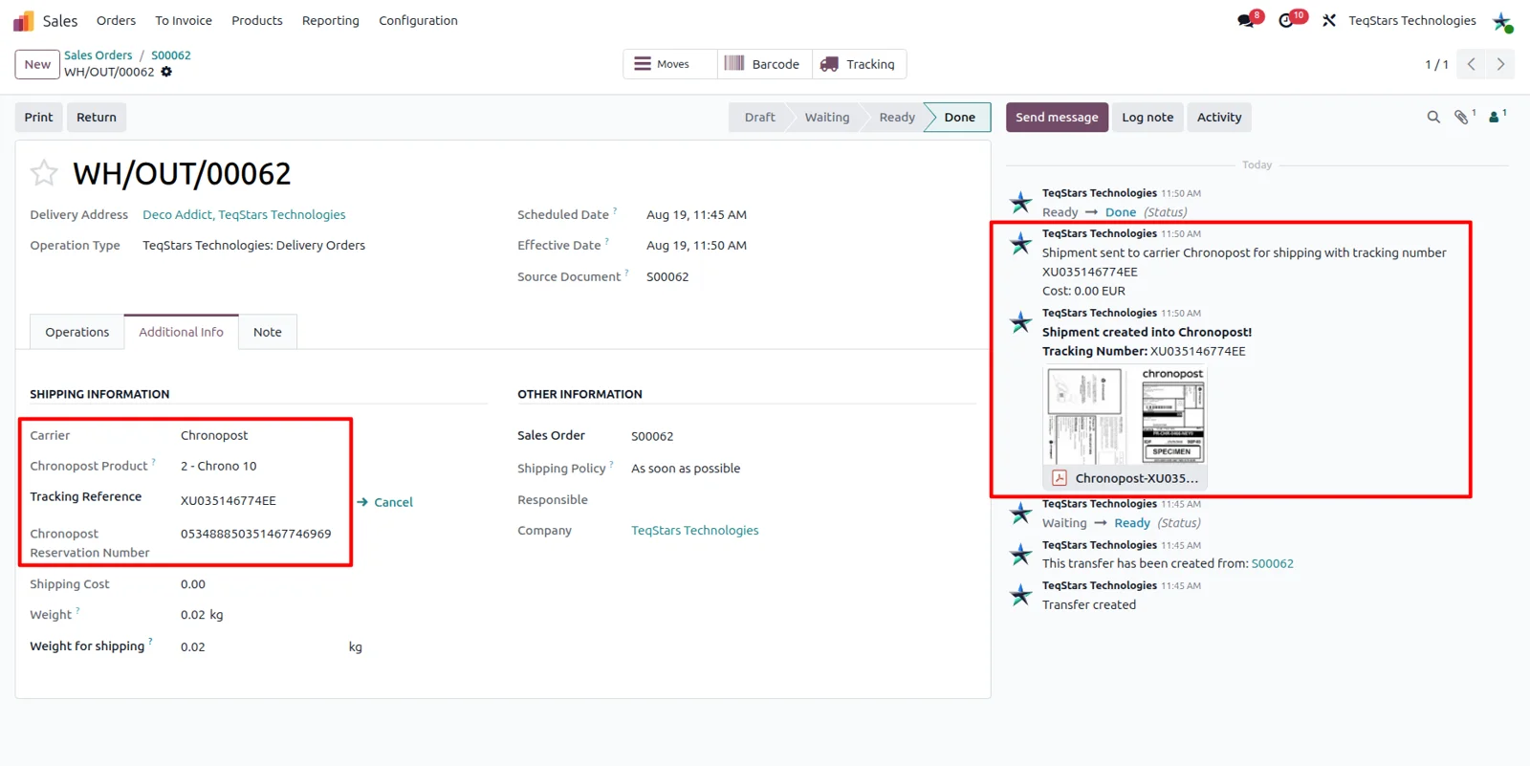The width and height of the screenshot is (1530, 766).
Task: Open the Deco Addict delivery address link
Action: [x=244, y=215]
